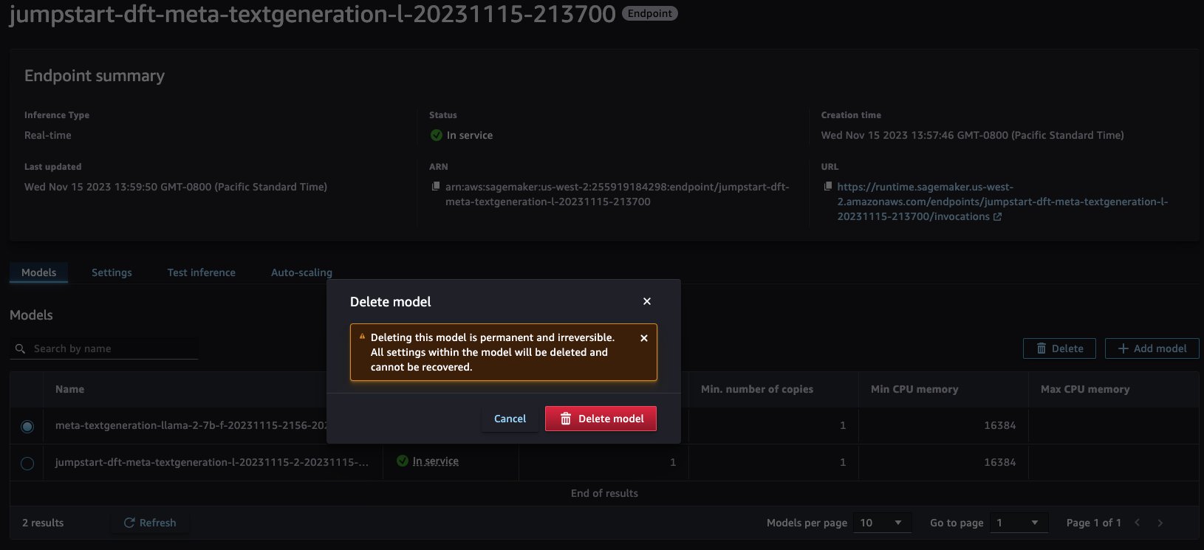Click the Endpoint badge beside the title
Viewport: 1204px width, 550px height.
point(650,13)
